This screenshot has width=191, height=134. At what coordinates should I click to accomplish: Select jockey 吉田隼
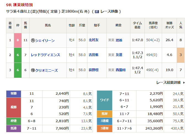(x=93, y=55)
